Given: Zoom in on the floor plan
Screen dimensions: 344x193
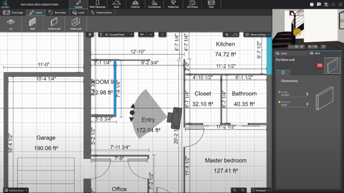Looking at the screenshot, I should [x=235, y=190].
